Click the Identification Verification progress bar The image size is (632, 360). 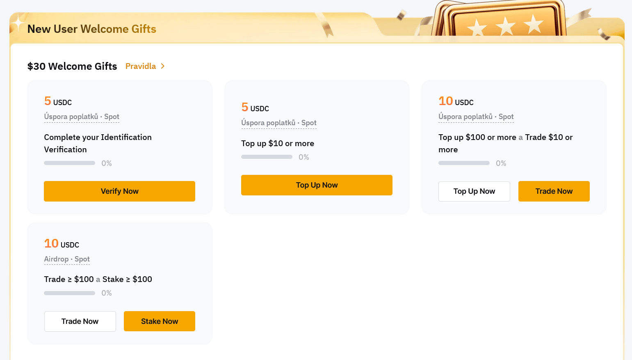click(69, 163)
